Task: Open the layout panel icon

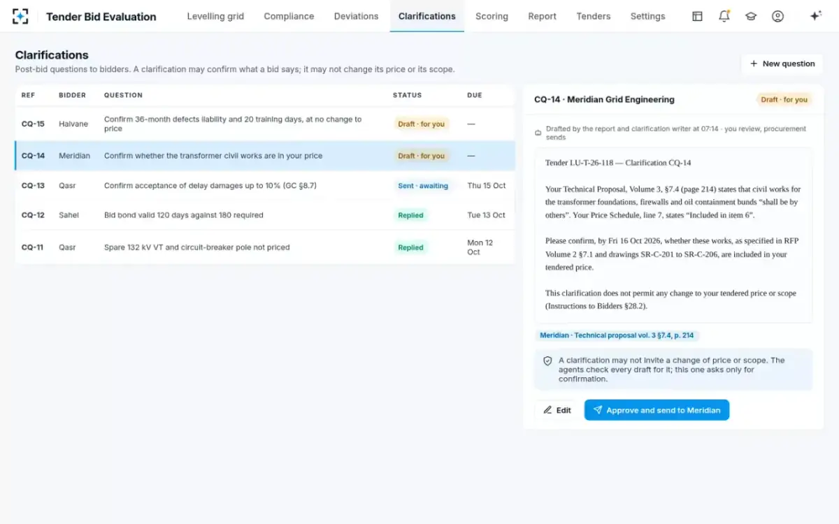Action: click(697, 16)
